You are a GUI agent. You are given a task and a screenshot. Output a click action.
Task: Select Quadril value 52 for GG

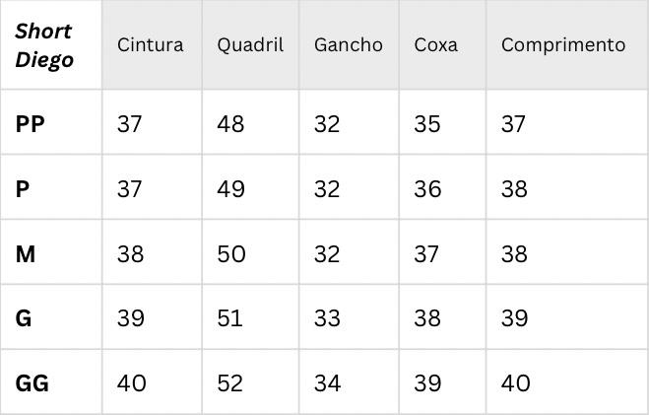(x=230, y=383)
